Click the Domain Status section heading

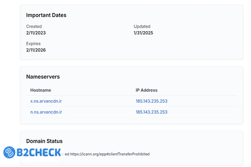tap(44, 141)
